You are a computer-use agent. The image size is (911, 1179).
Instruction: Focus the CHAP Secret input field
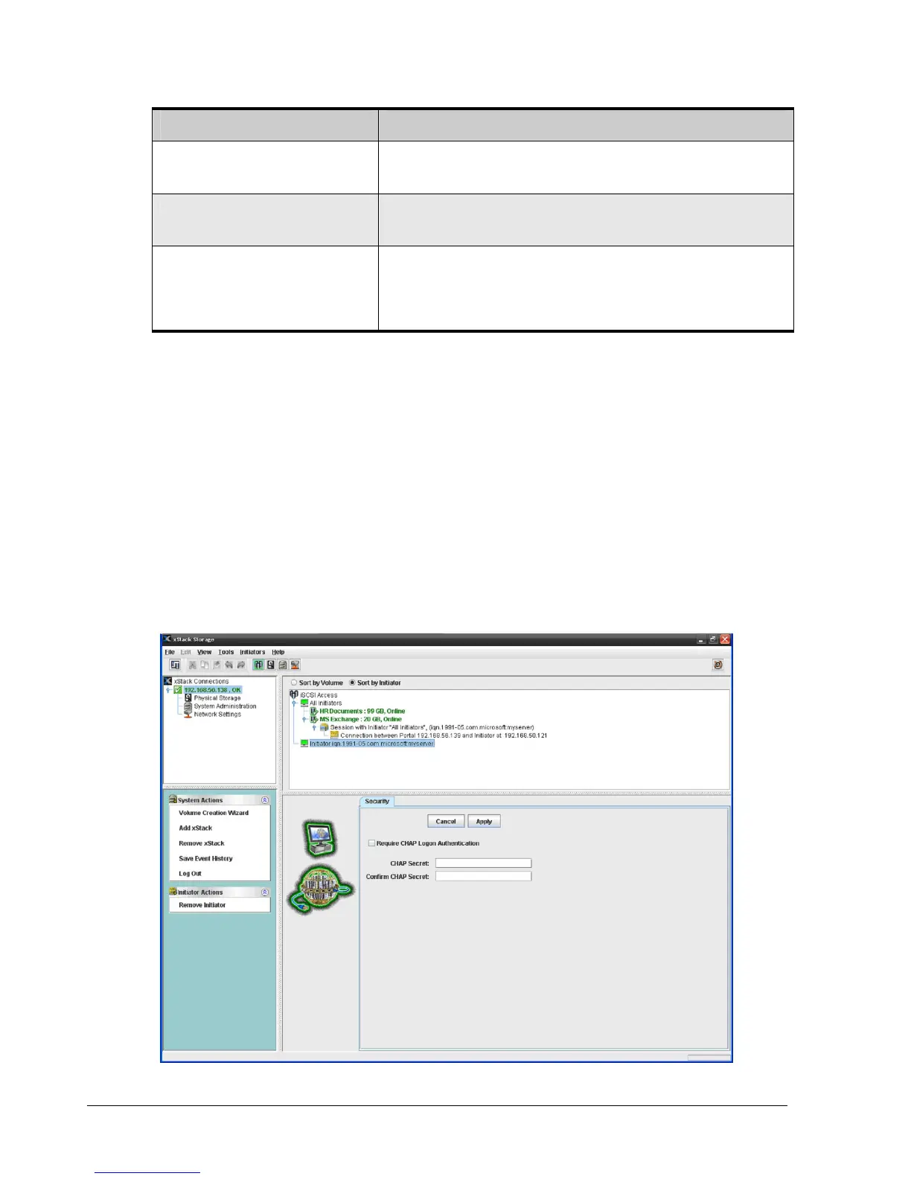[x=484, y=863]
